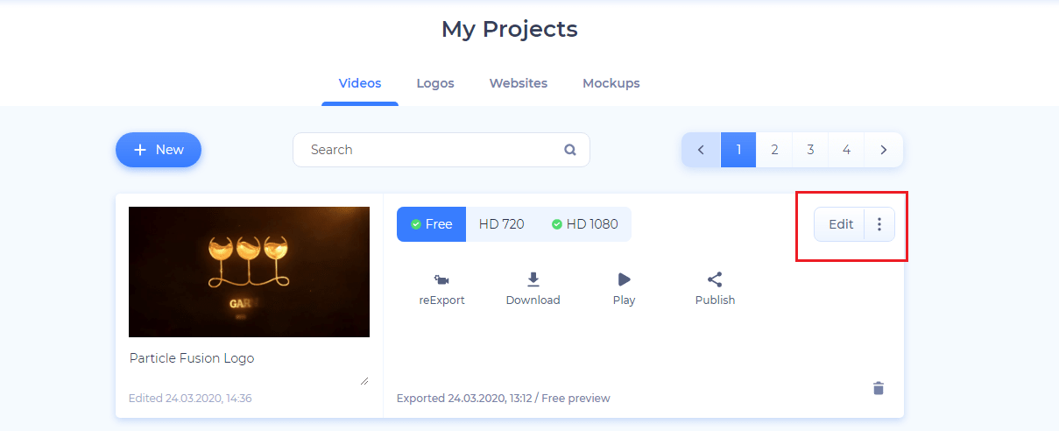Select the HD 1080 quality option

pos(585,224)
